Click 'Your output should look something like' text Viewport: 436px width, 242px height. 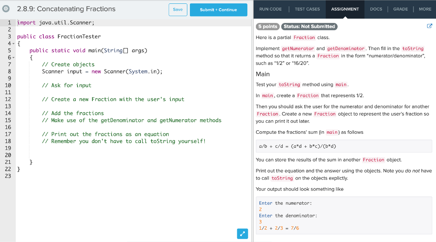tap(299, 189)
